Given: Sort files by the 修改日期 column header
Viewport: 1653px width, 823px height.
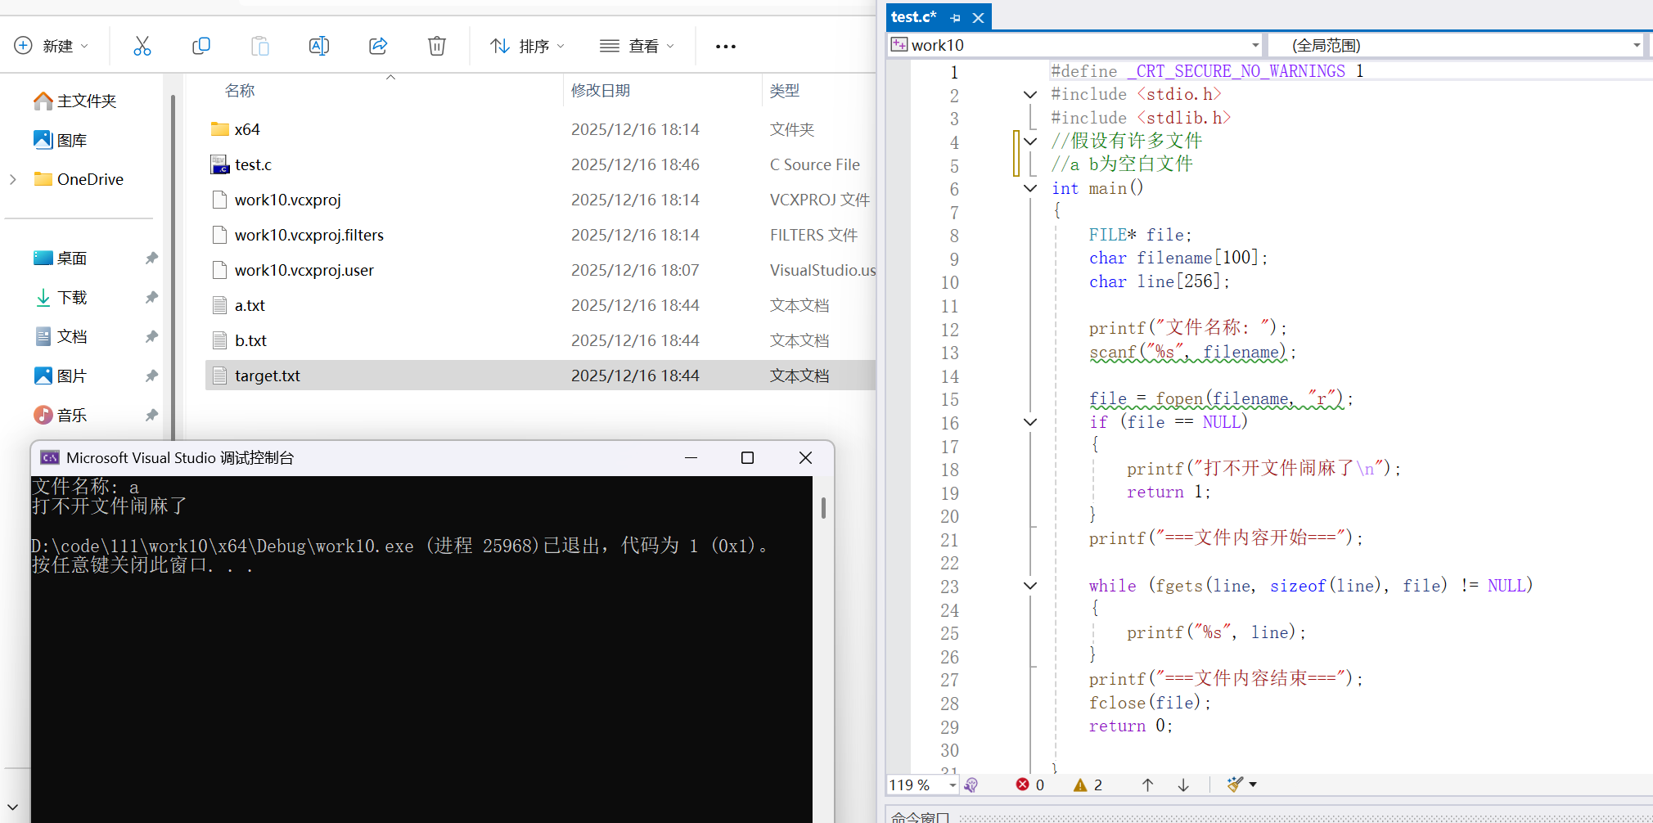Looking at the screenshot, I should (601, 90).
